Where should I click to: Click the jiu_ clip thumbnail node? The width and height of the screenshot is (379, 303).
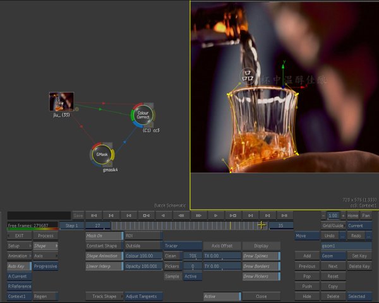click(62, 101)
